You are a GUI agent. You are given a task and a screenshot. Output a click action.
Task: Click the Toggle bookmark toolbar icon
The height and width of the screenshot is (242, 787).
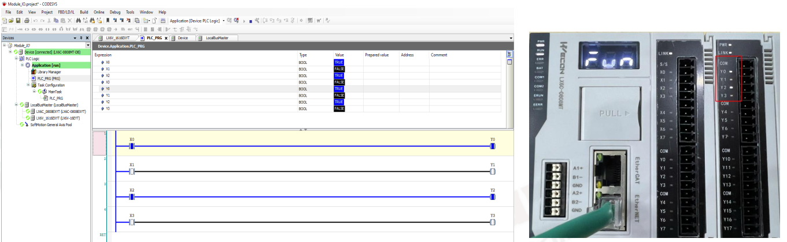[x=107, y=20]
